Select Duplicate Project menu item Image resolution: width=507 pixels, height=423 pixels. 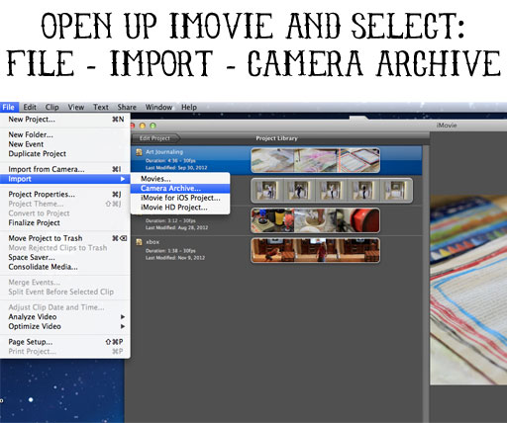tap(65, 154)
